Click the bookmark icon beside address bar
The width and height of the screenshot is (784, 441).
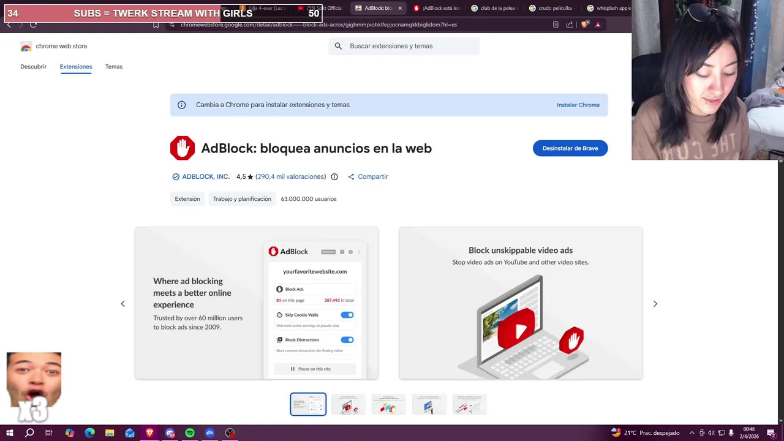coord(156,24)
